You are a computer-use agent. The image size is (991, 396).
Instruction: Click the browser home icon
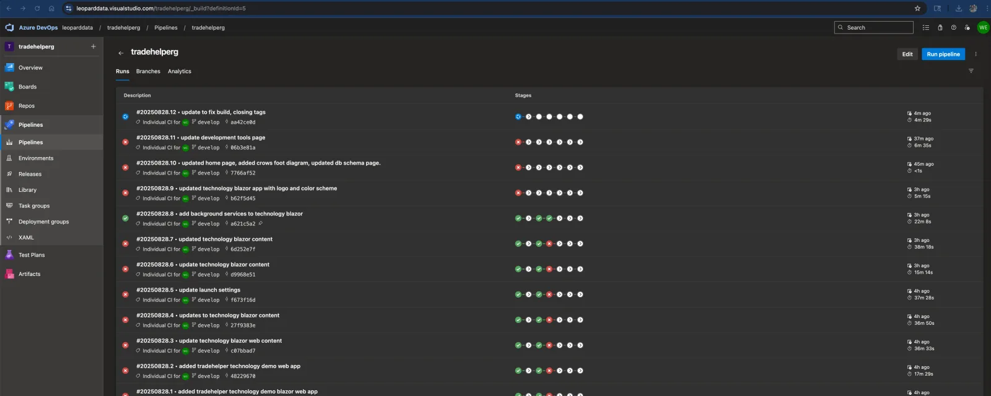[51, 8]
